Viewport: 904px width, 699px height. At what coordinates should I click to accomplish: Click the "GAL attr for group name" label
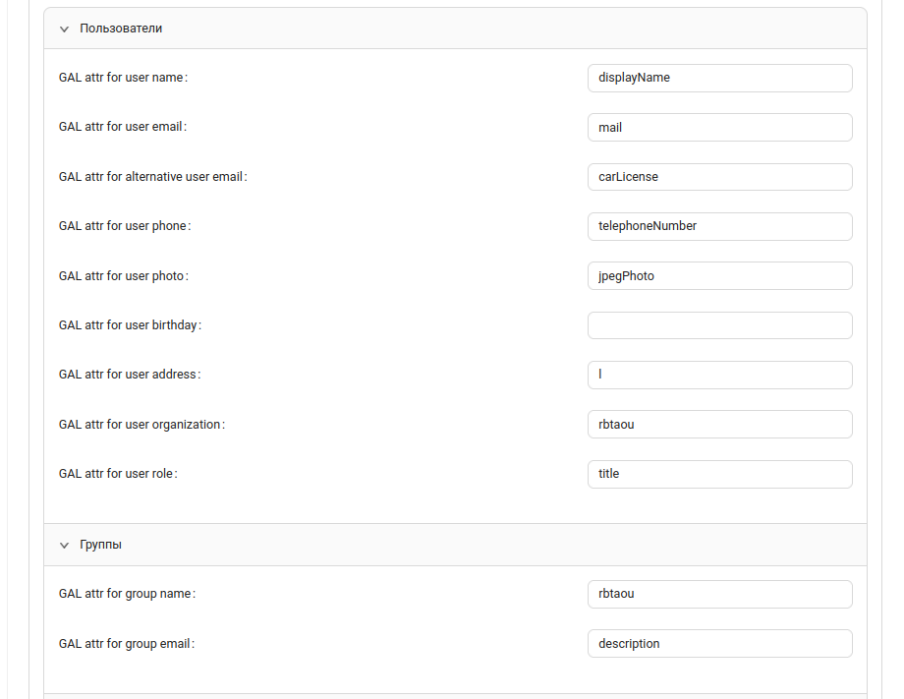[x=126, y=594]
